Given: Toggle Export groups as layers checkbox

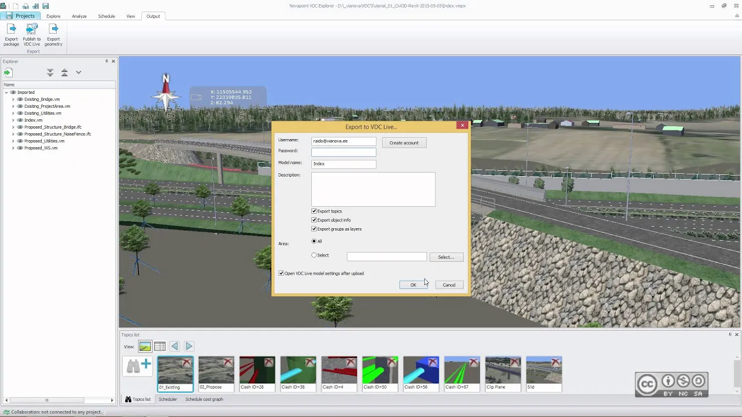Looking at the screenshot, I should pos(314,229).
